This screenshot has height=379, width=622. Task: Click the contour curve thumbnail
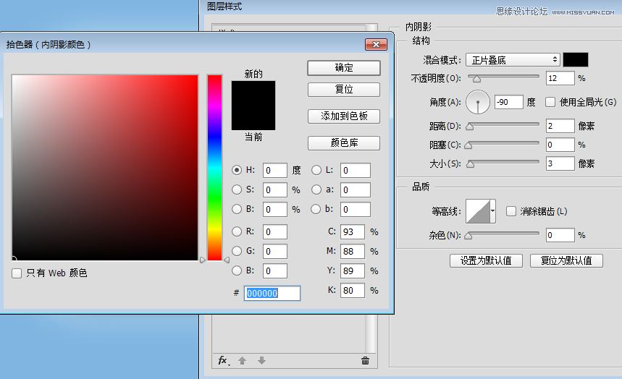(478, 211)
